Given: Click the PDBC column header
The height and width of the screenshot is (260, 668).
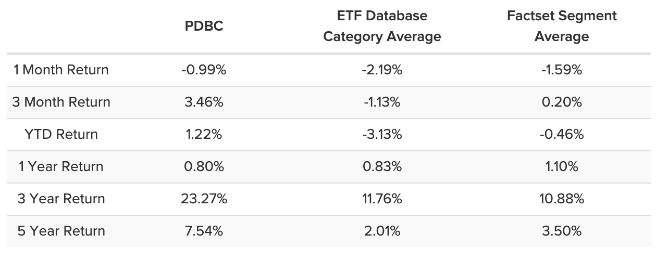Looking at the screenshot, I should point(204,27).
